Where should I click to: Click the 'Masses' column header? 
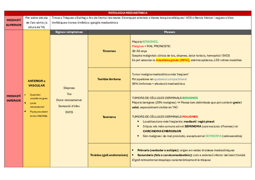pos(169,32)
